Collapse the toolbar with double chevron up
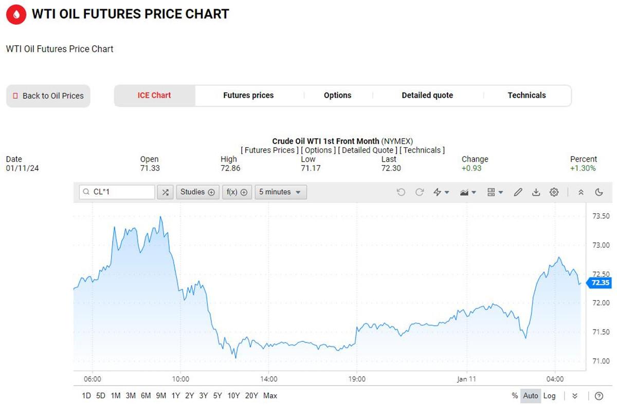The image size is (617, 405). click(x=581, y=192)
